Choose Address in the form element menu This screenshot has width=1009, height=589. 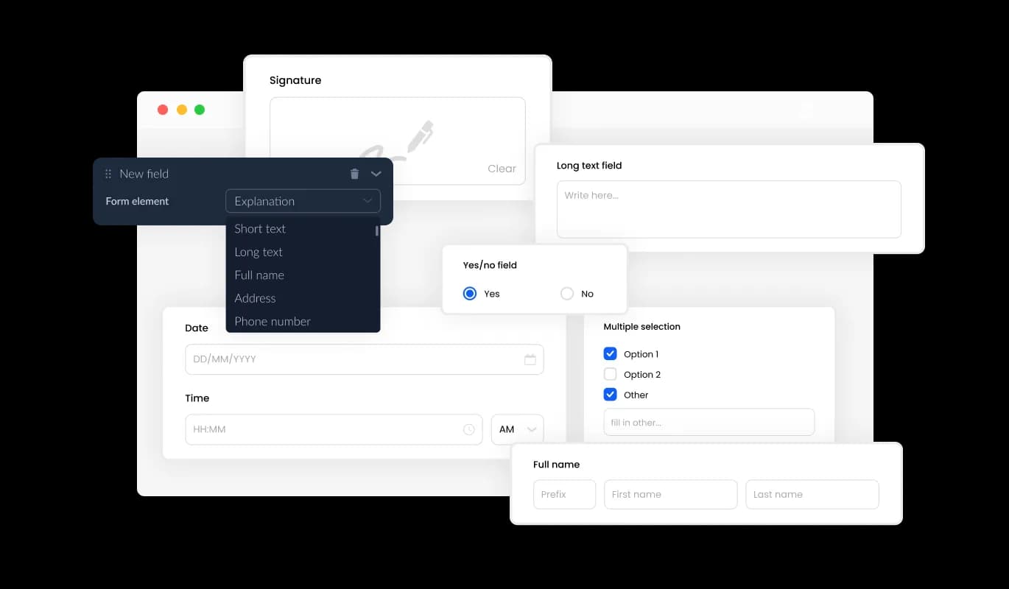[255, 298]
